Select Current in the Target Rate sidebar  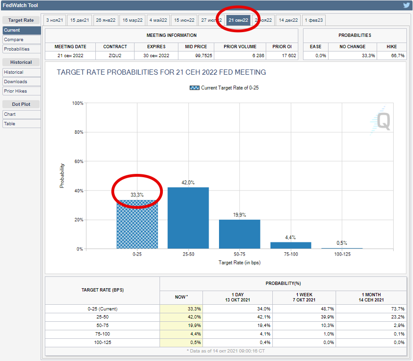[x=22, y=30]
